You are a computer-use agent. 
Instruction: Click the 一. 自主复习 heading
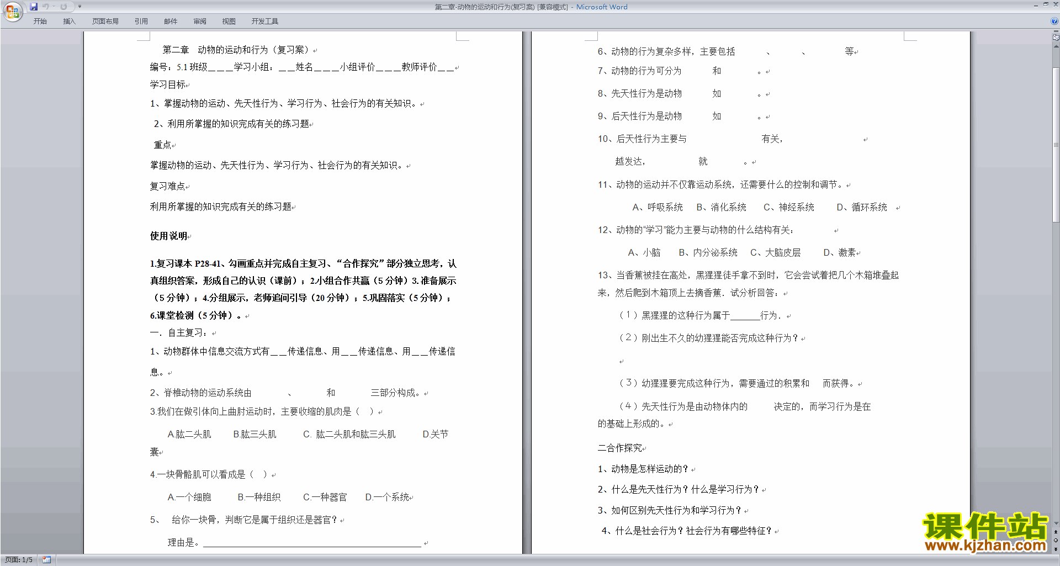coord(179,332)
